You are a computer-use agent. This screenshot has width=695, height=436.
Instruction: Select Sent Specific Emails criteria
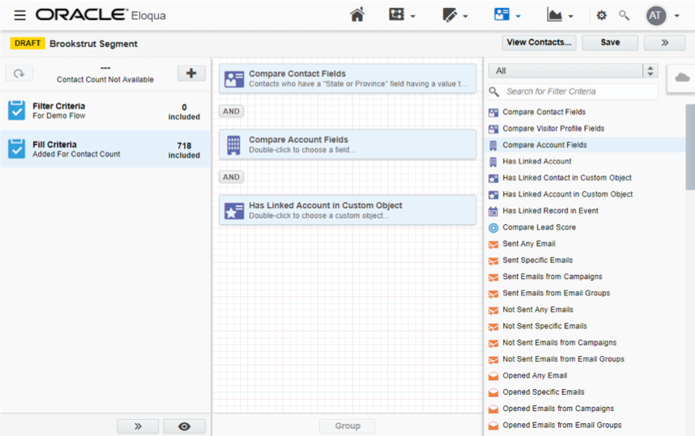[537, 260]
